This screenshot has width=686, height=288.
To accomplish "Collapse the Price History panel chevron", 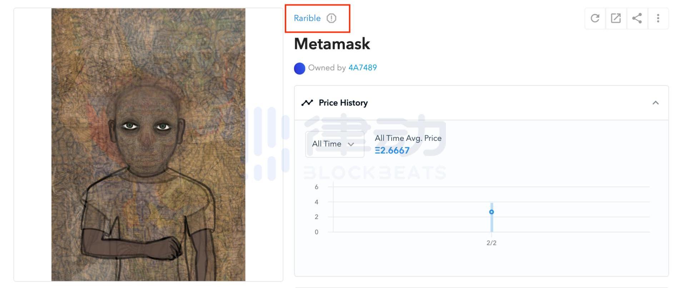I will [x=655, y=103].
